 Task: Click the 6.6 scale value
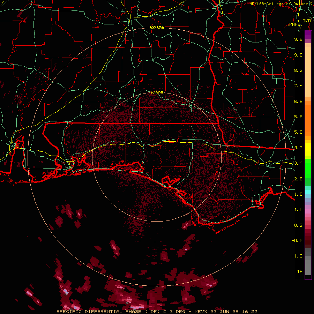(298, 101)
